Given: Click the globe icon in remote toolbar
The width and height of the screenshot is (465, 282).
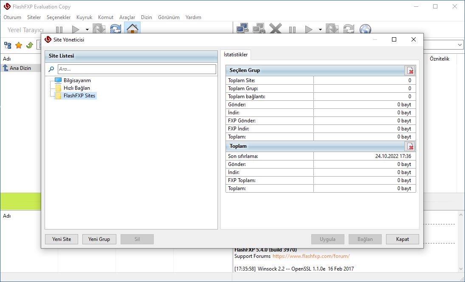Looking at the screenshot, I should pos(365,29).
